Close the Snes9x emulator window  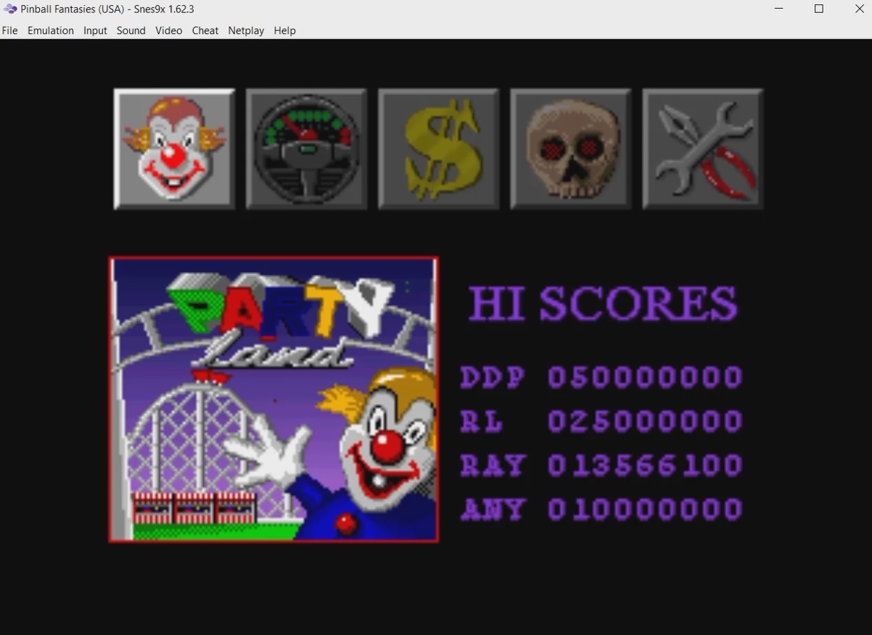coord(859,9)
